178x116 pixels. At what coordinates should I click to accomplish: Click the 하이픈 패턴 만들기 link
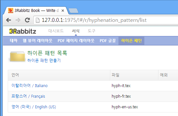pyautogui.click(x=44, y=60)
